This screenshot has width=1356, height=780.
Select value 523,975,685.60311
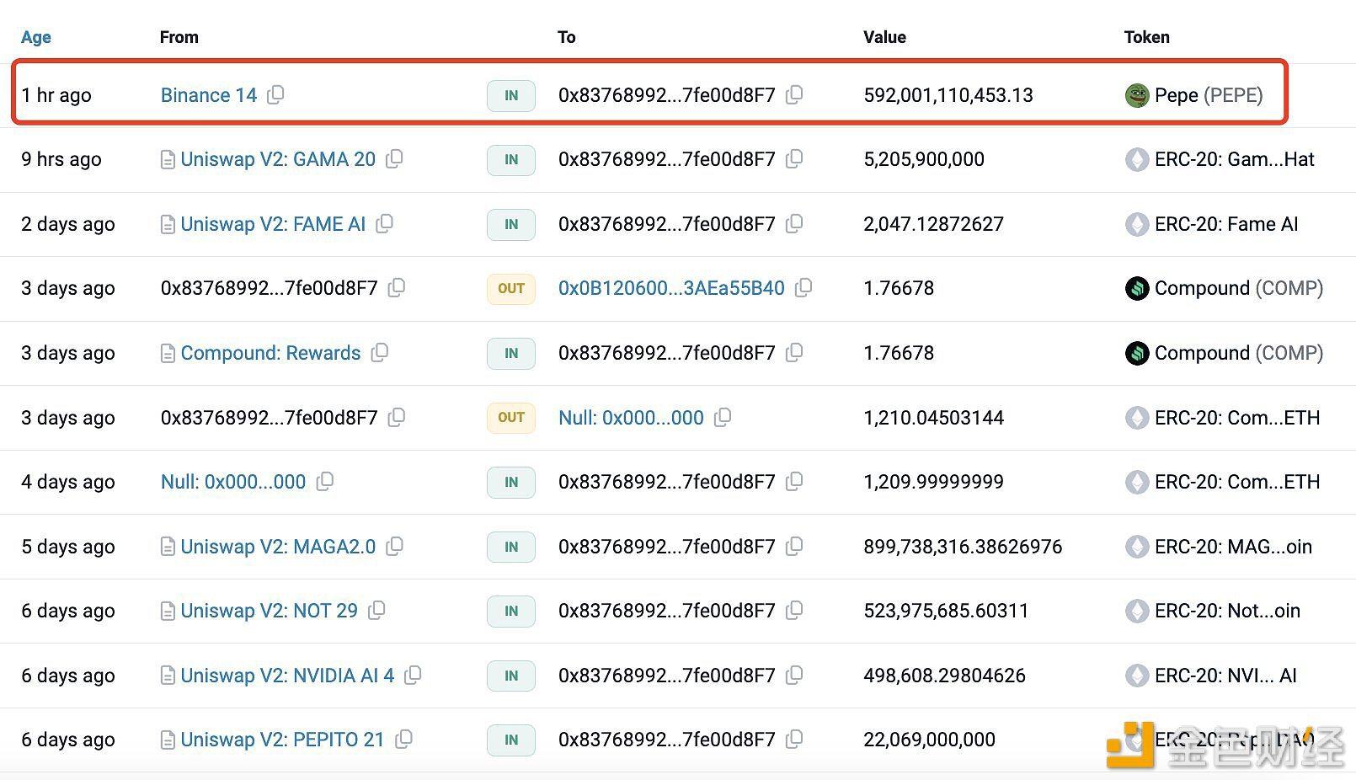[x=946, y=611]
